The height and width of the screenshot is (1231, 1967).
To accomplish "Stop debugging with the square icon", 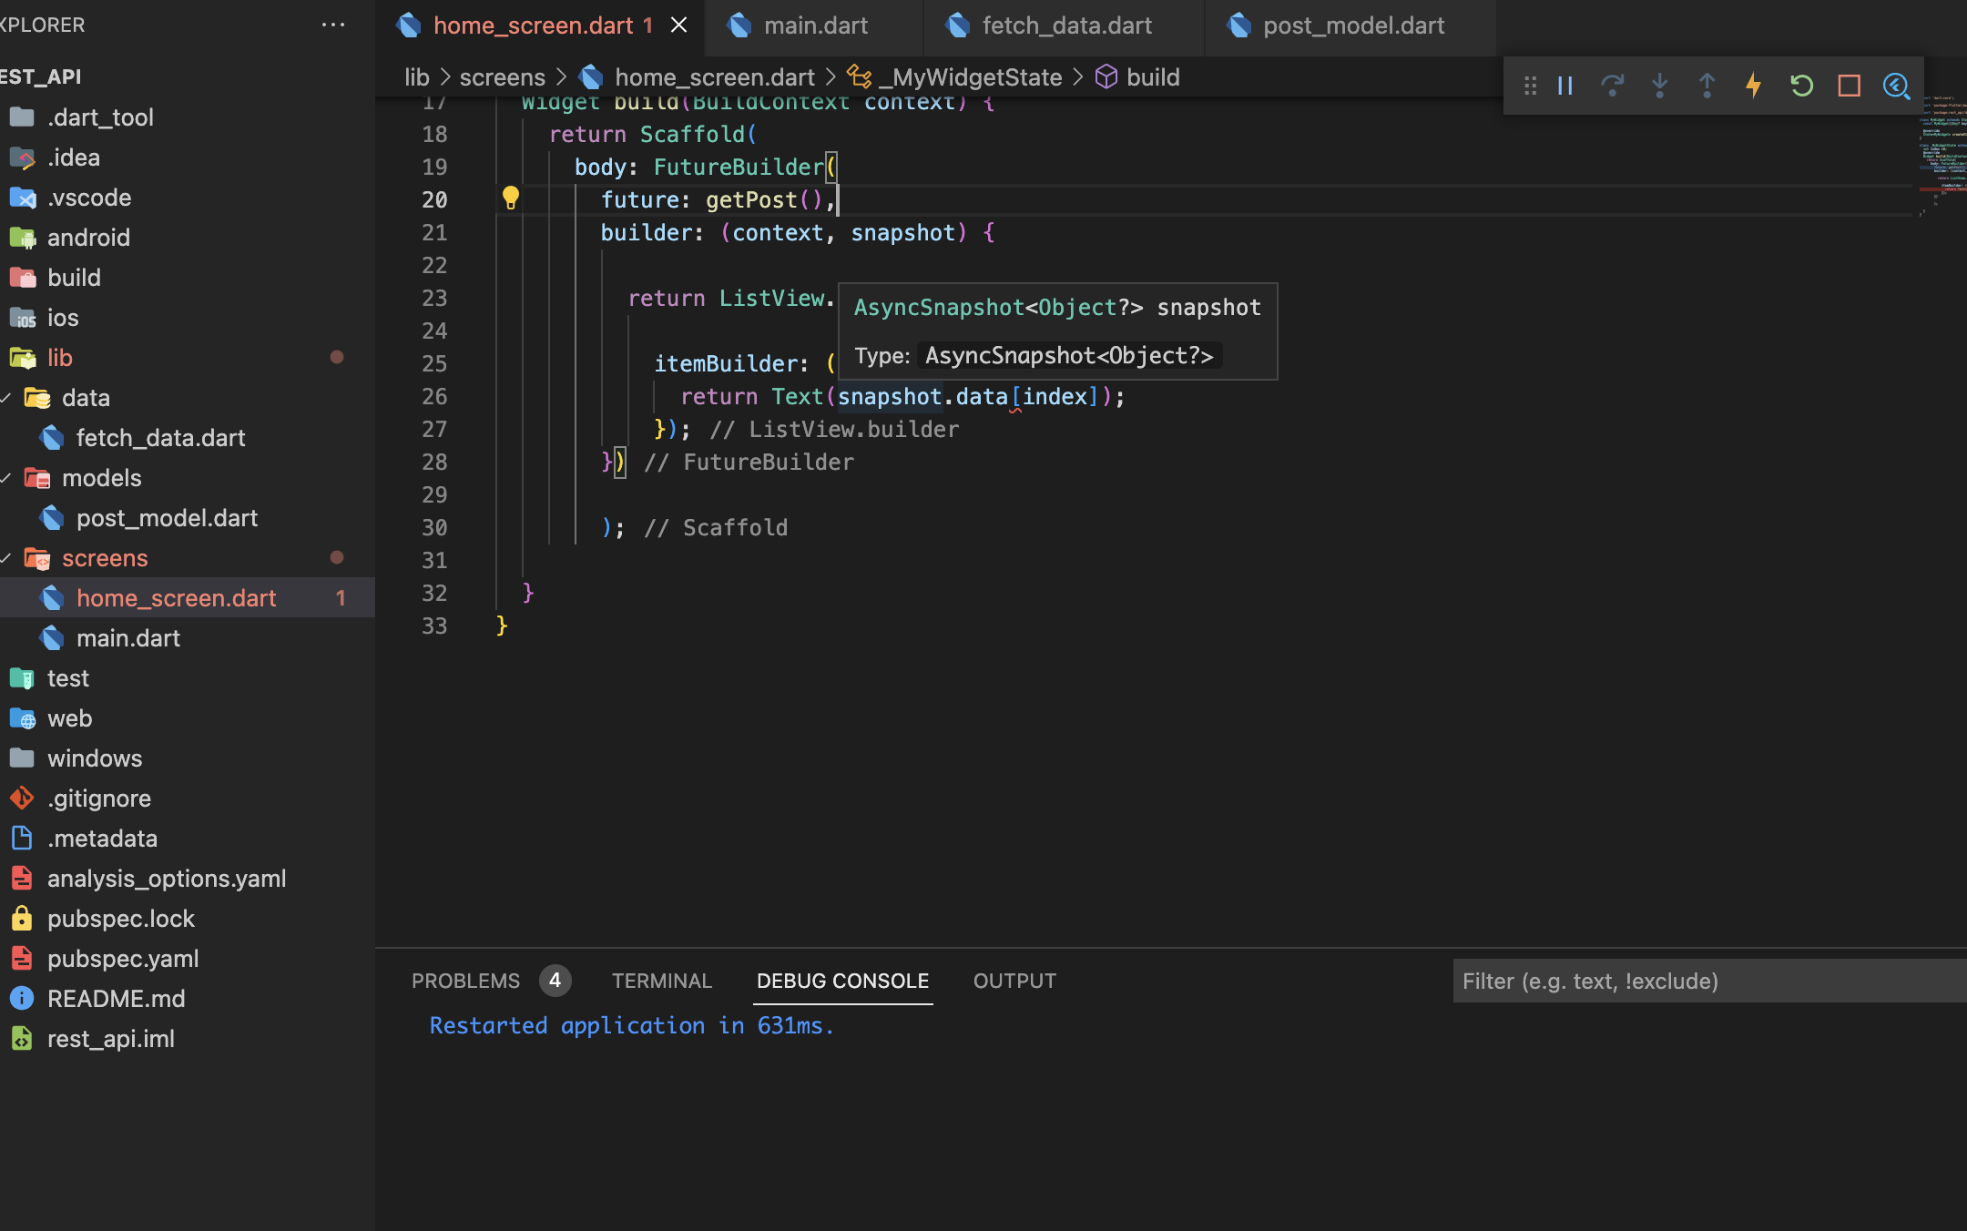I will pyautogui.click(x=1849, y=86).
